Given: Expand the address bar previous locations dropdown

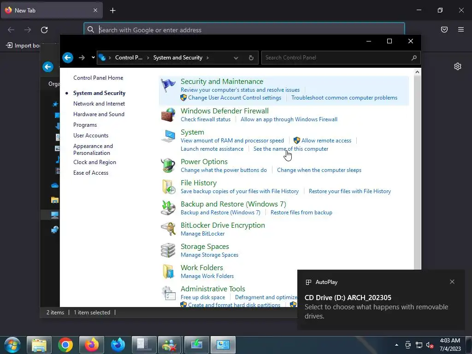Looking at the screenshot, I should click(236, 58).
